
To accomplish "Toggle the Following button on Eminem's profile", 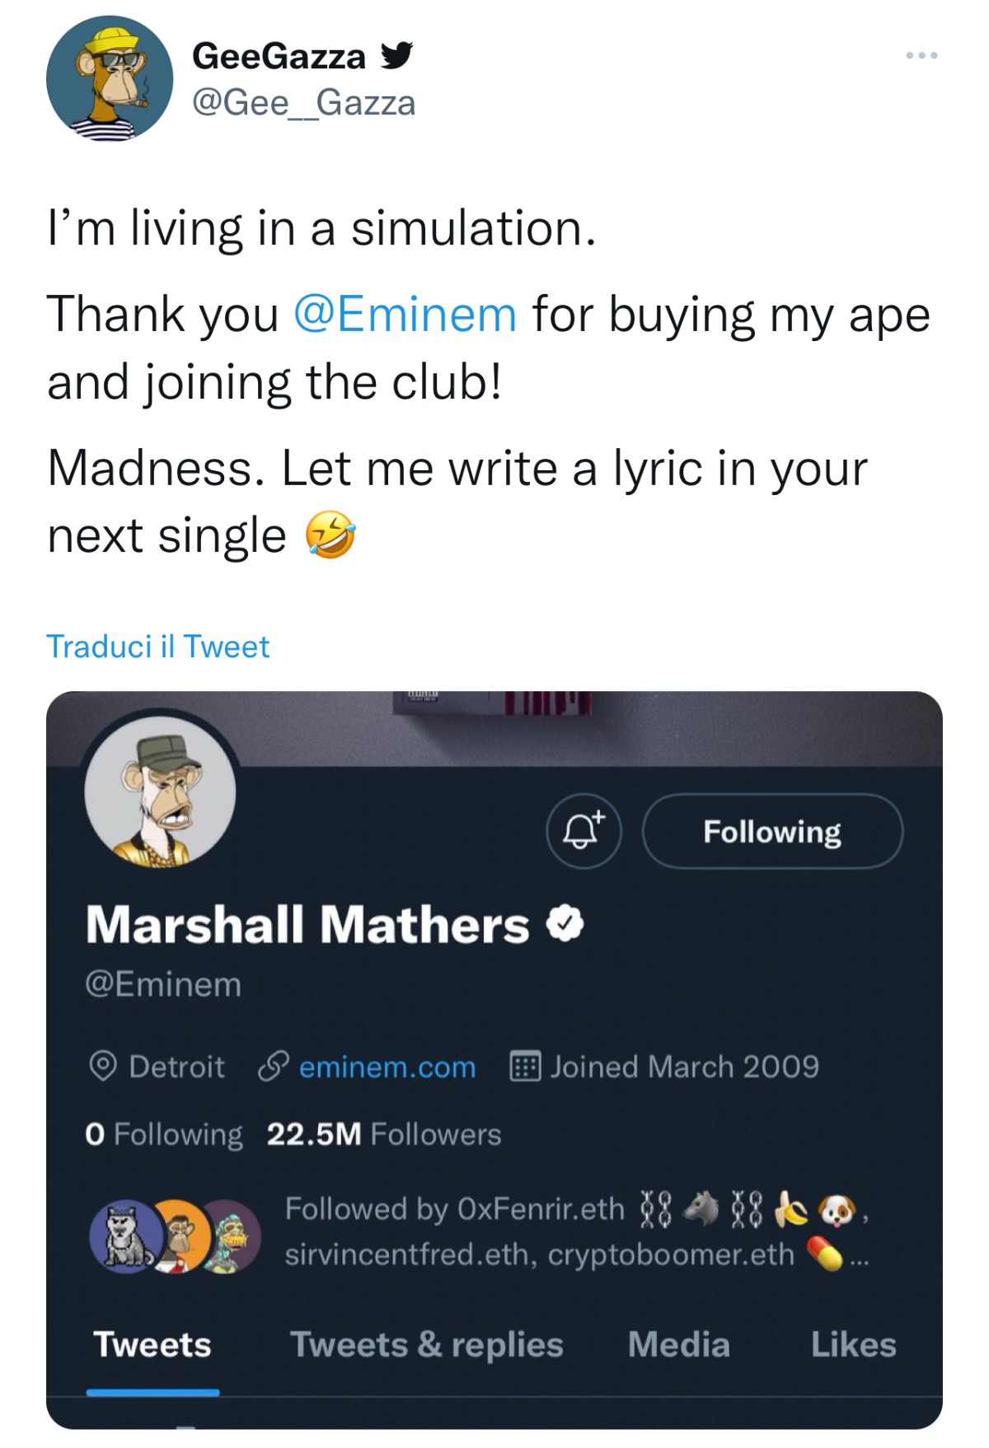I will pyautogui.click(x=771, y=831).
